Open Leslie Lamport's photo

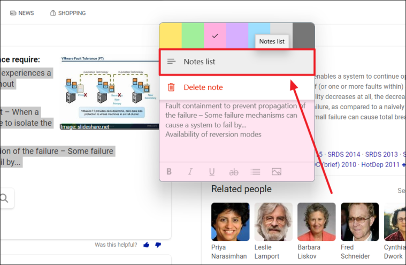click(273, 222)
